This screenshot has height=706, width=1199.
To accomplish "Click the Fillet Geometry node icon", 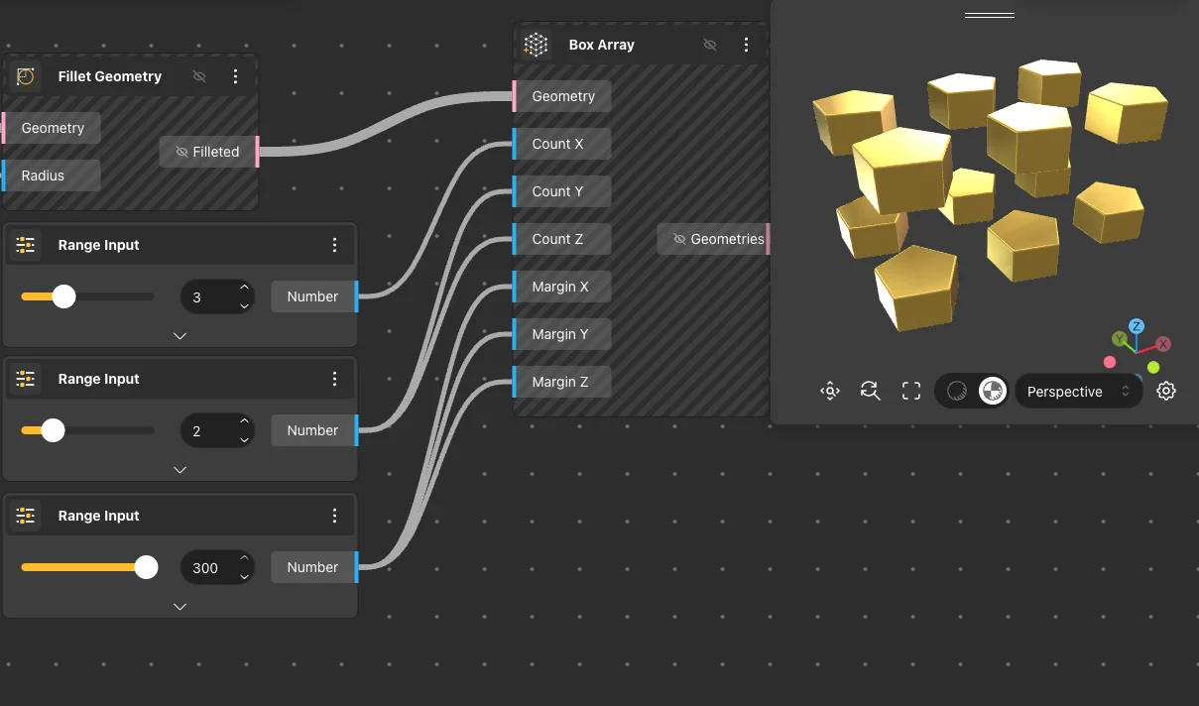I will point(25,75).
